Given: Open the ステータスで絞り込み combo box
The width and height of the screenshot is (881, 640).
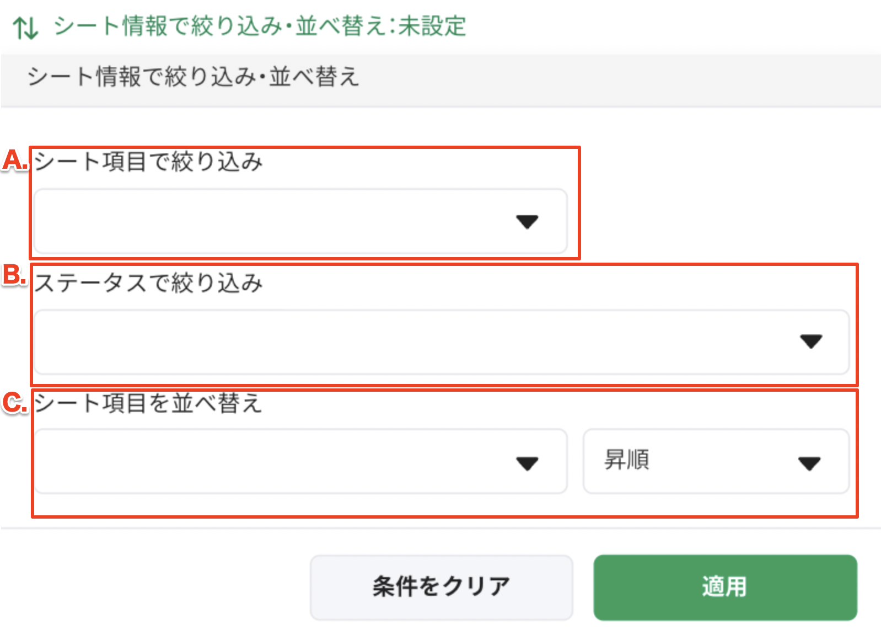Looking at the screenshot, I should [413, 342].
